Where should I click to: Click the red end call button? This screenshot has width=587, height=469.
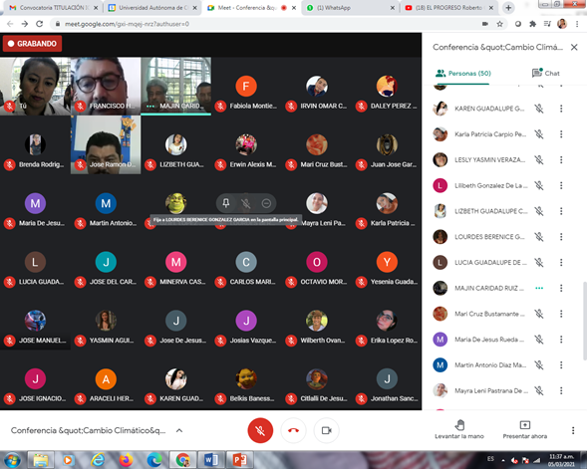click(293, 430)
